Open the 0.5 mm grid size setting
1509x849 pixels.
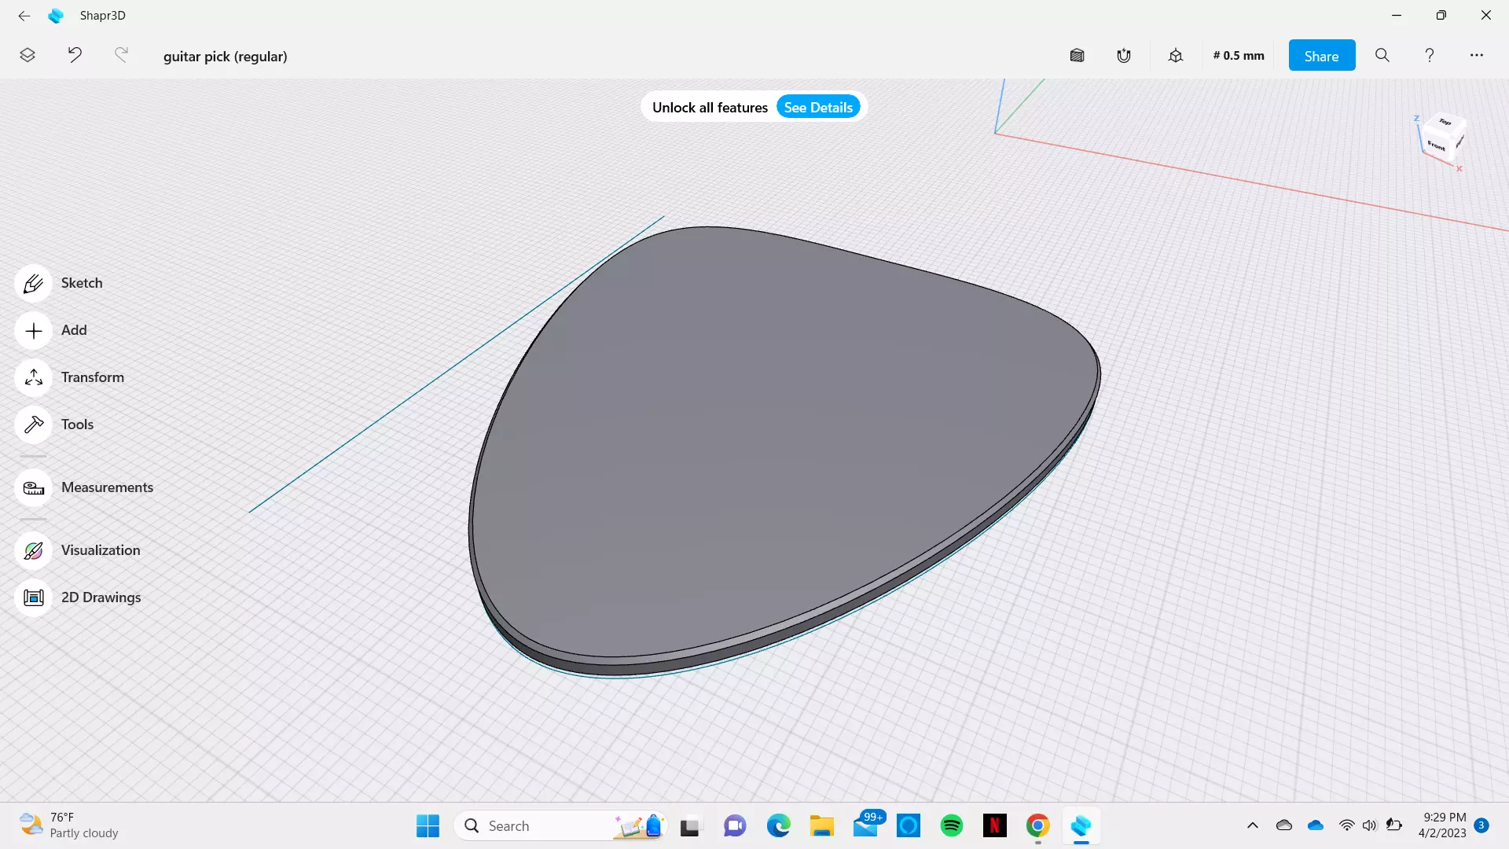(1239, 55)
